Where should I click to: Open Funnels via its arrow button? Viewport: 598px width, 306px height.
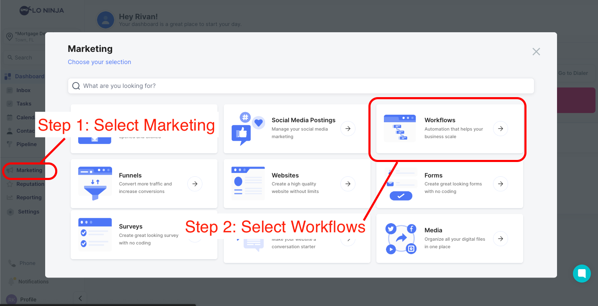[x=195, y=183]
